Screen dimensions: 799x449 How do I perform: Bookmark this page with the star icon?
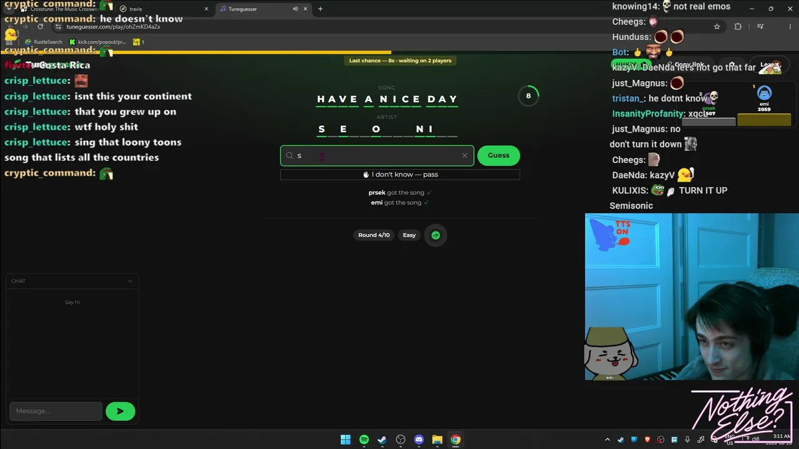click(x=717, y=27)
